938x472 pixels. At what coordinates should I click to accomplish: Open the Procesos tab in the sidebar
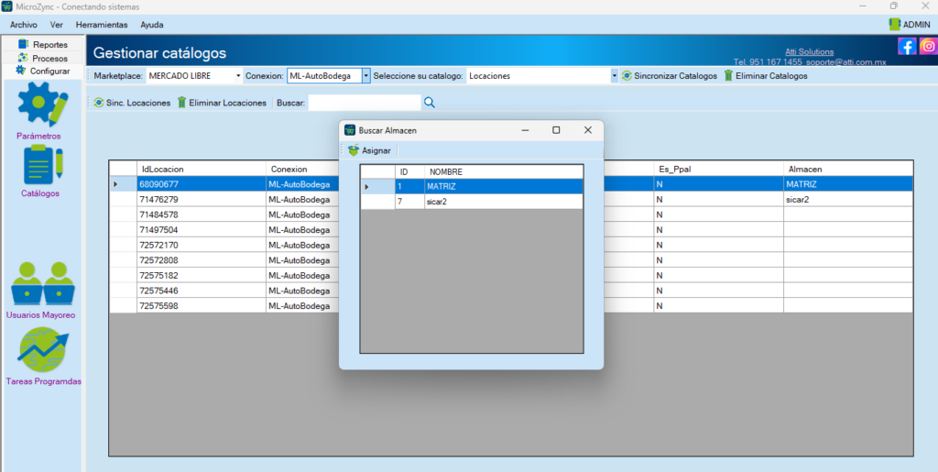[x=43, y=58]
